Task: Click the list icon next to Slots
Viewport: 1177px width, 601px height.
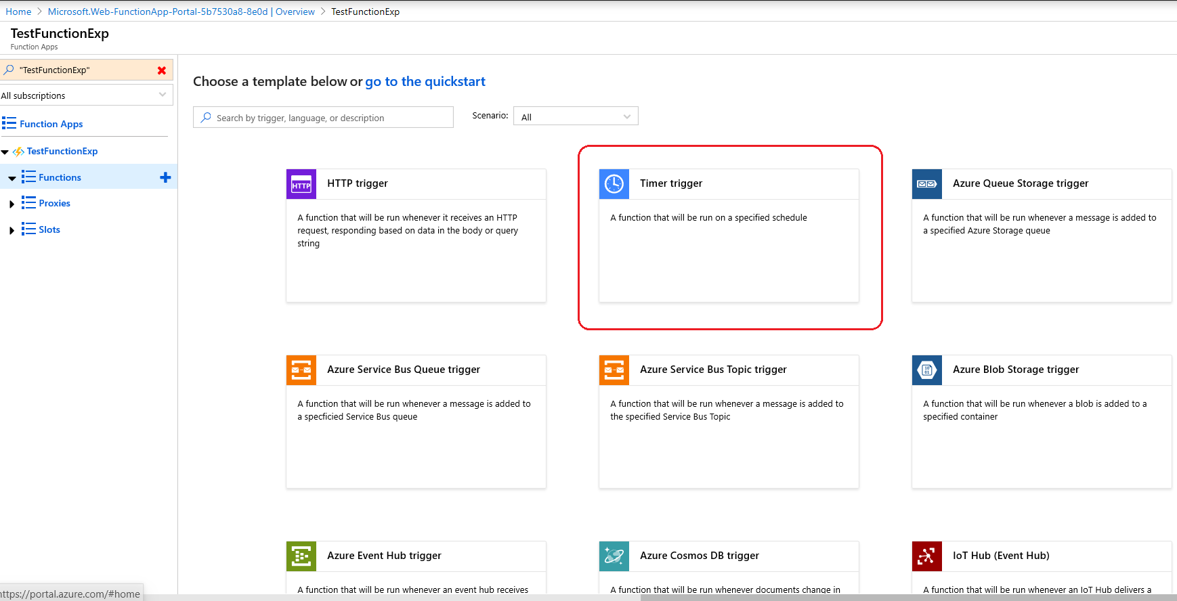Action: tap(28, 229)
